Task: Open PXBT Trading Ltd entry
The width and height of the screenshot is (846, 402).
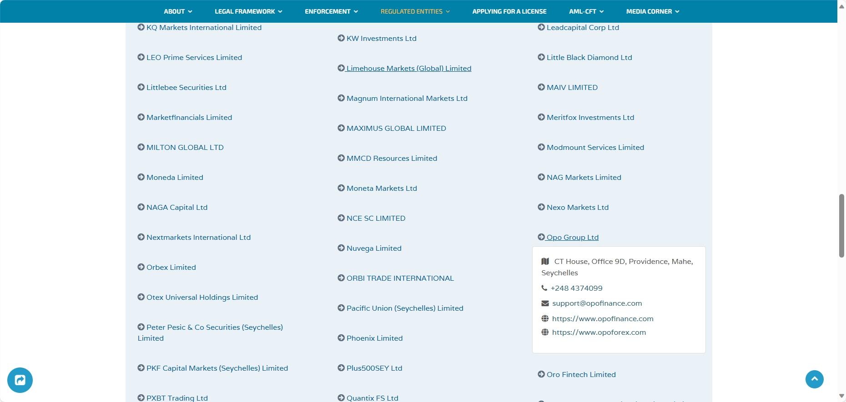Action: (x=177, y=398)
